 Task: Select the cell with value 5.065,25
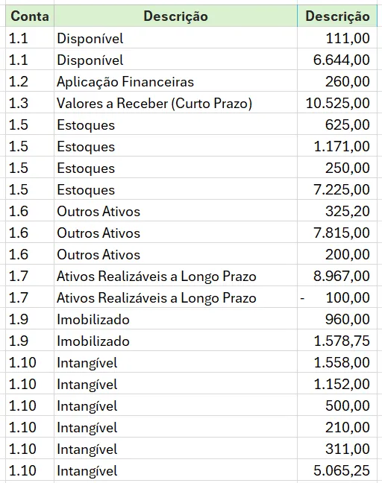click(x=337, y=470)
